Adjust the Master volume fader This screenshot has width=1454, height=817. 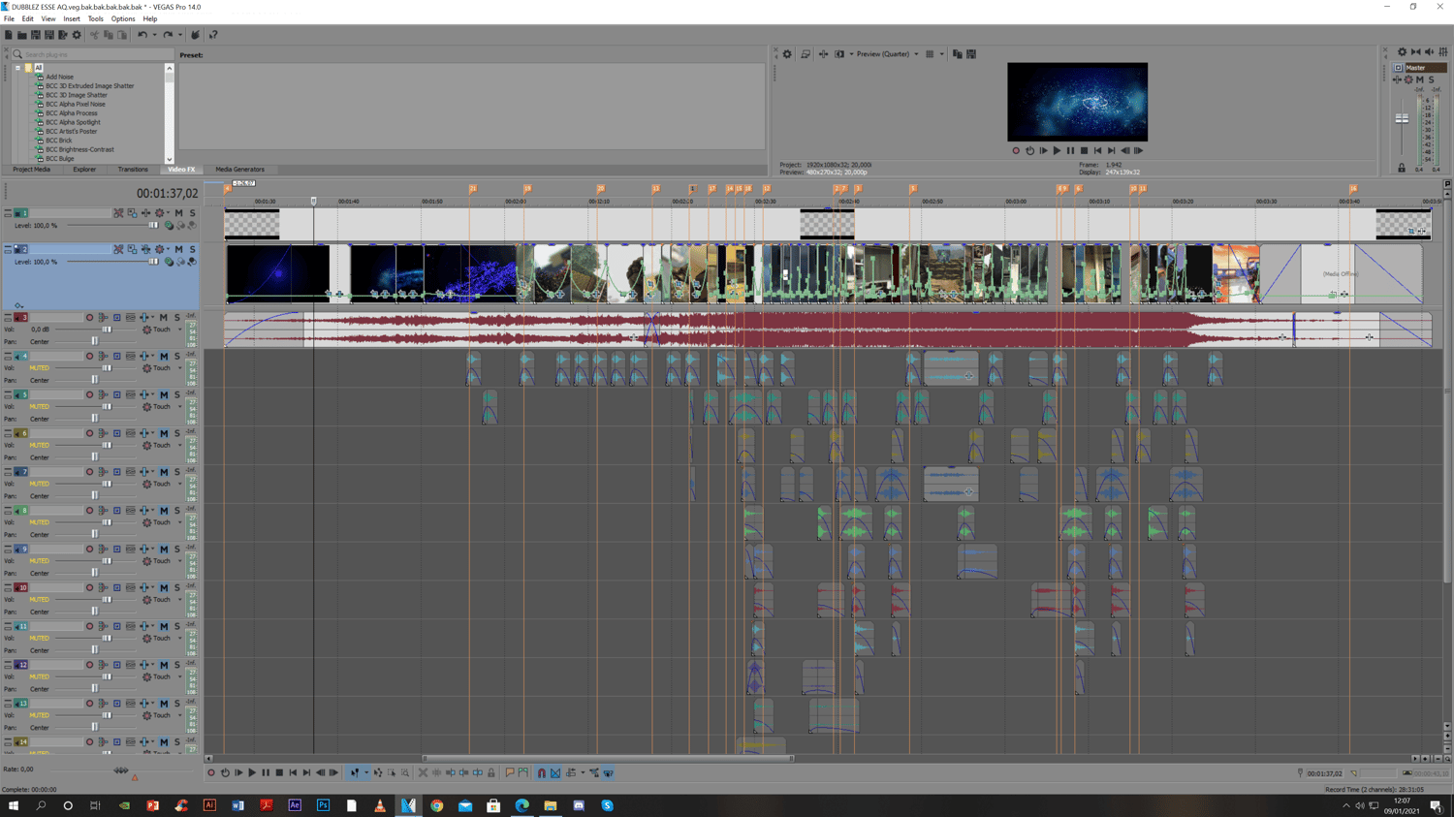(1402, 118)
